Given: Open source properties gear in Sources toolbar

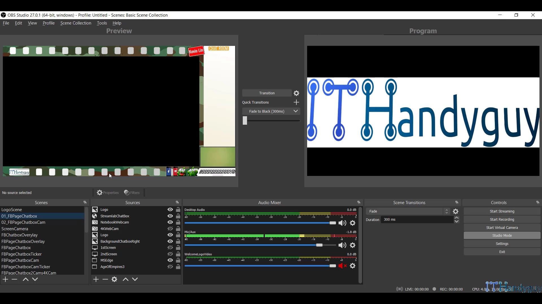Looking at the screenshot, I should point(114,280).
